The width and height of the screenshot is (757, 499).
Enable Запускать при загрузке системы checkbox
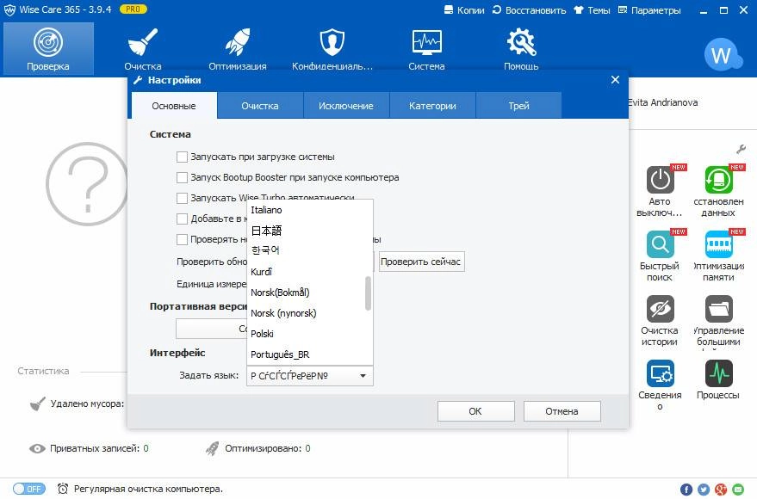click(x=182, y=157)
